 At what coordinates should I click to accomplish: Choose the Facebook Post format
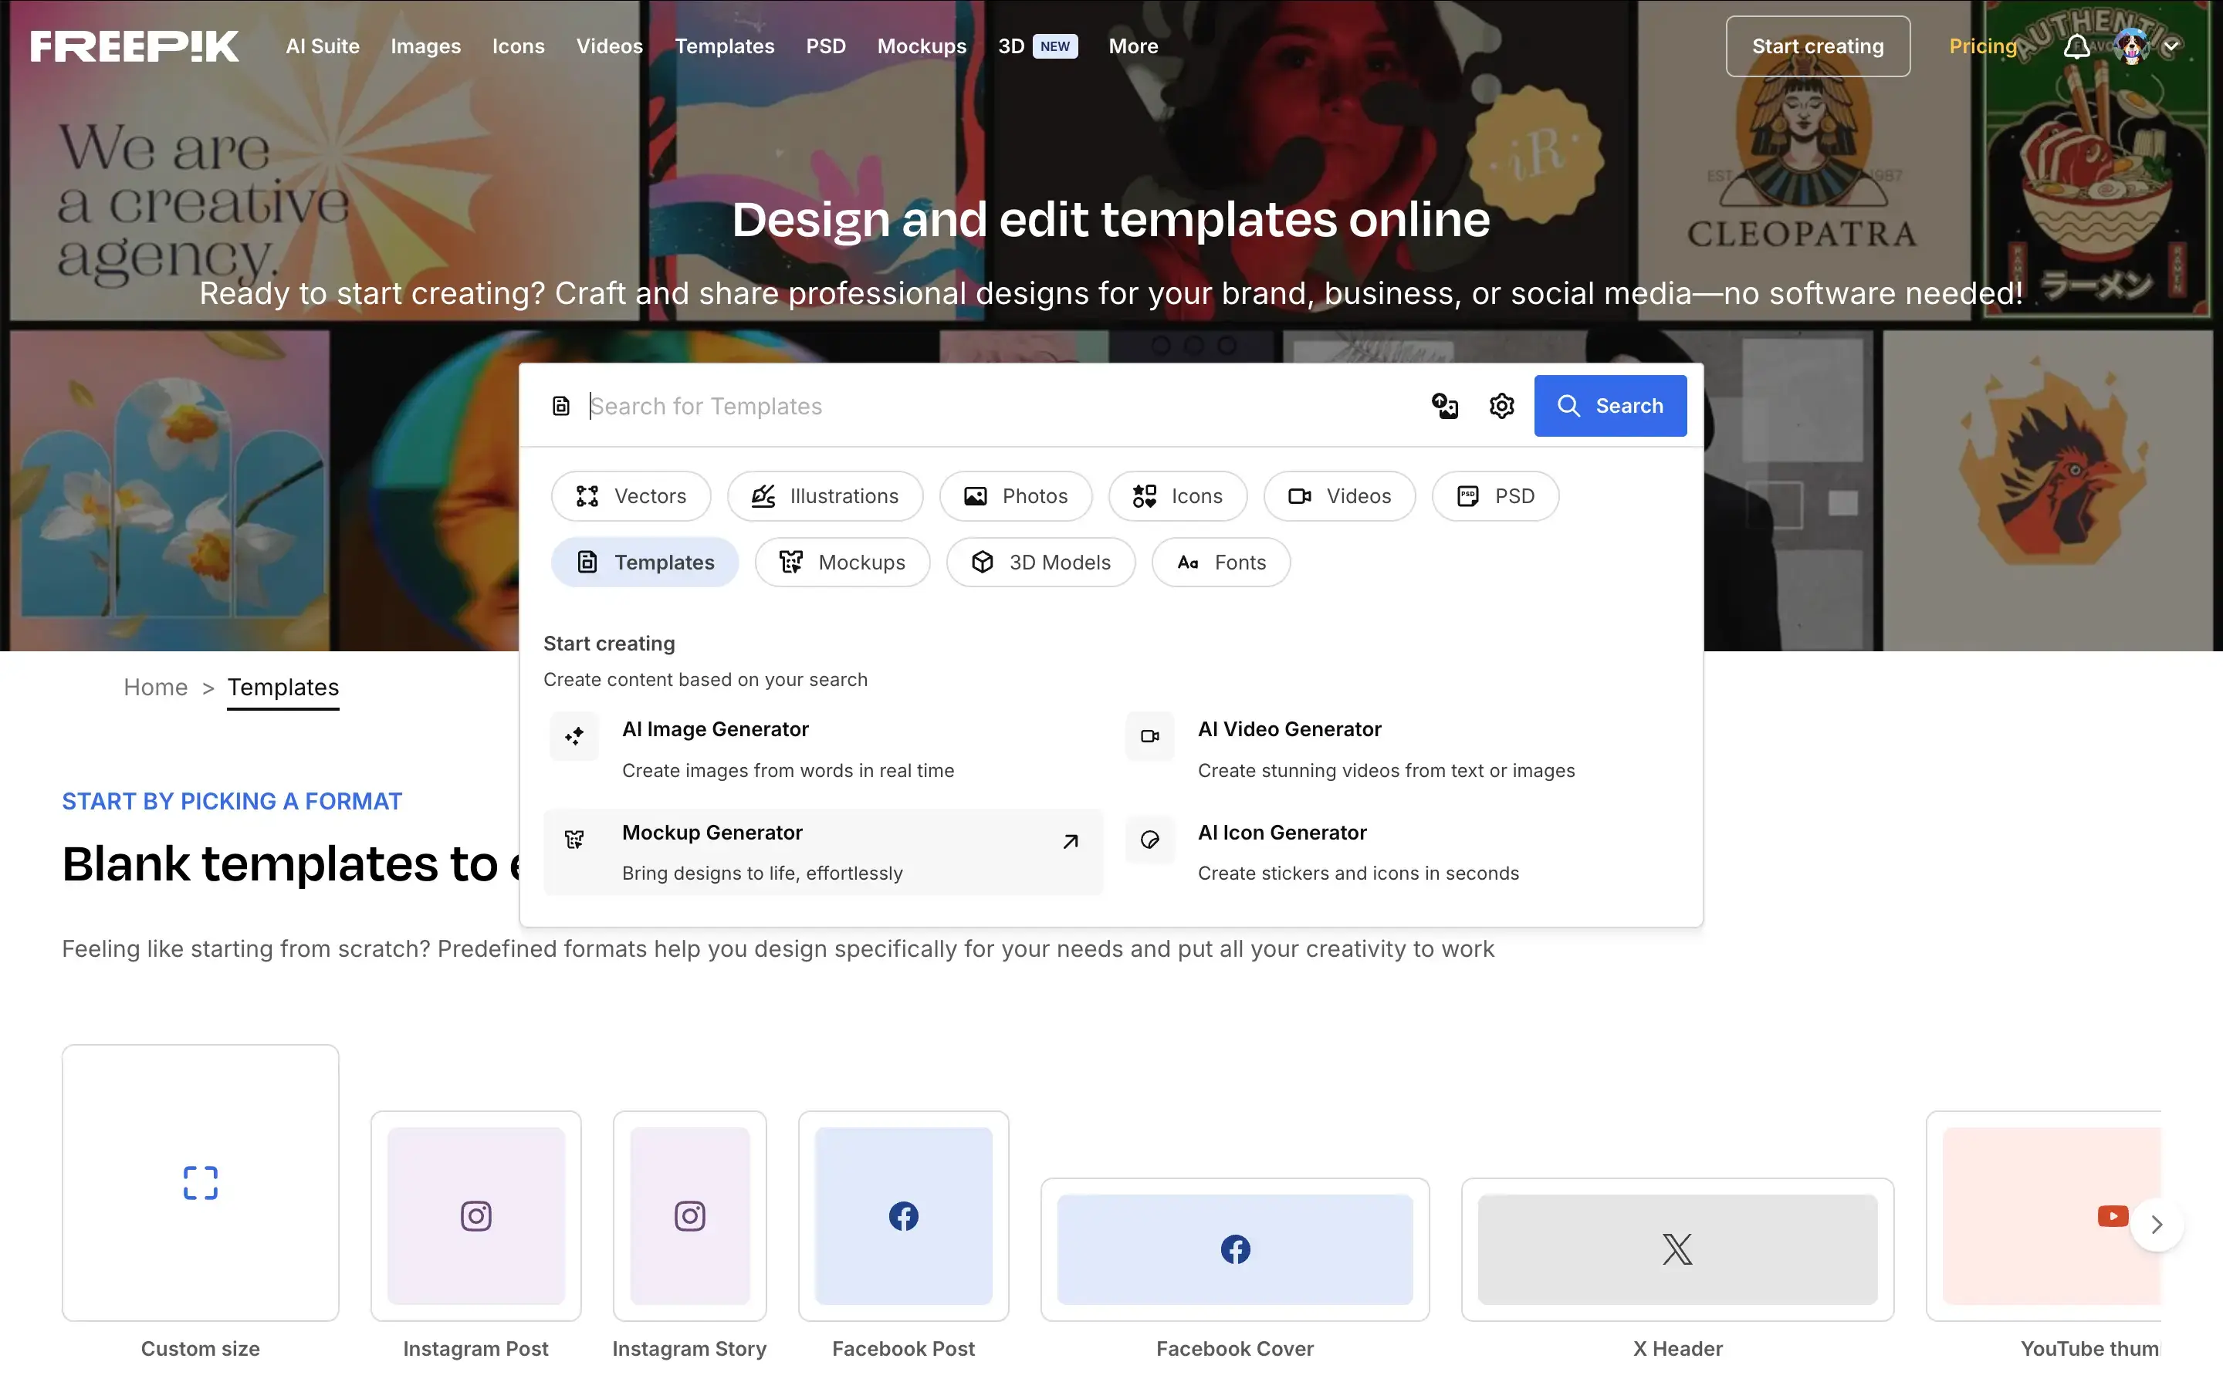pos(904,1216)
